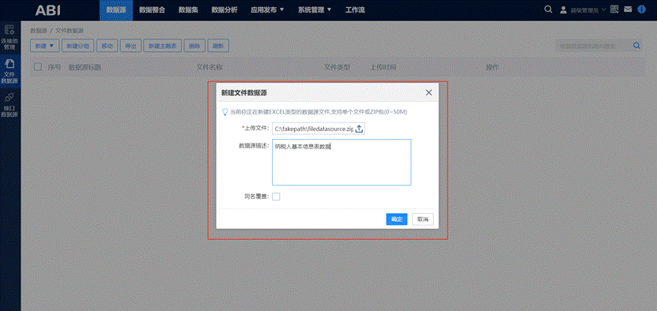657x311 pixels.
Task: Click the 取消 button
Action: click(x=423, y=219)
